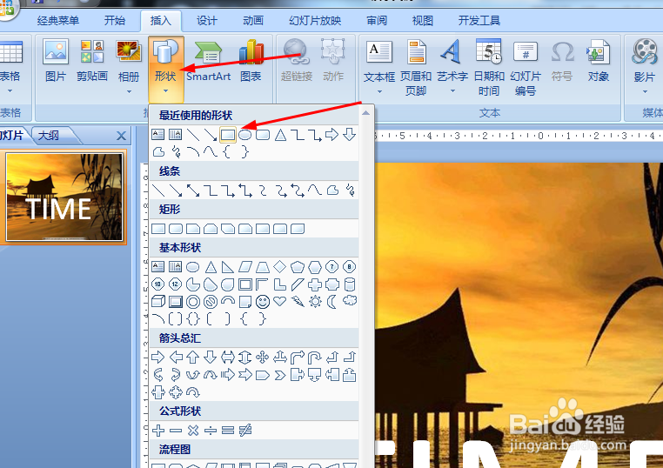Image resolution: width=663 pixels, height=468 pixels.
Task: Select the TIME slide thumbnail
Action: click(64, 197)
